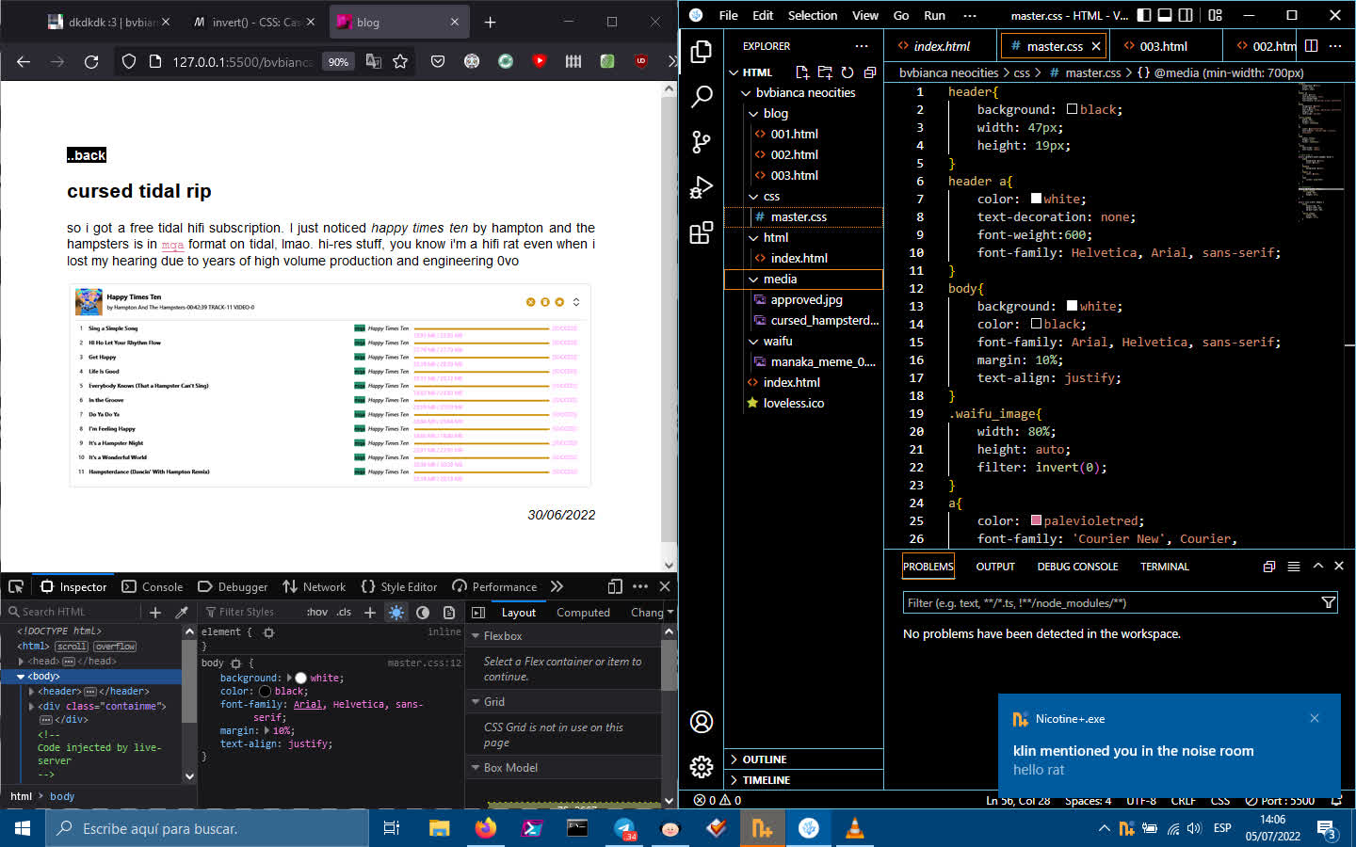The width and height of the screenshot is (1356, 847).
Task: Toggle dark color scheme simulation
Action: (x=423, y=612)
